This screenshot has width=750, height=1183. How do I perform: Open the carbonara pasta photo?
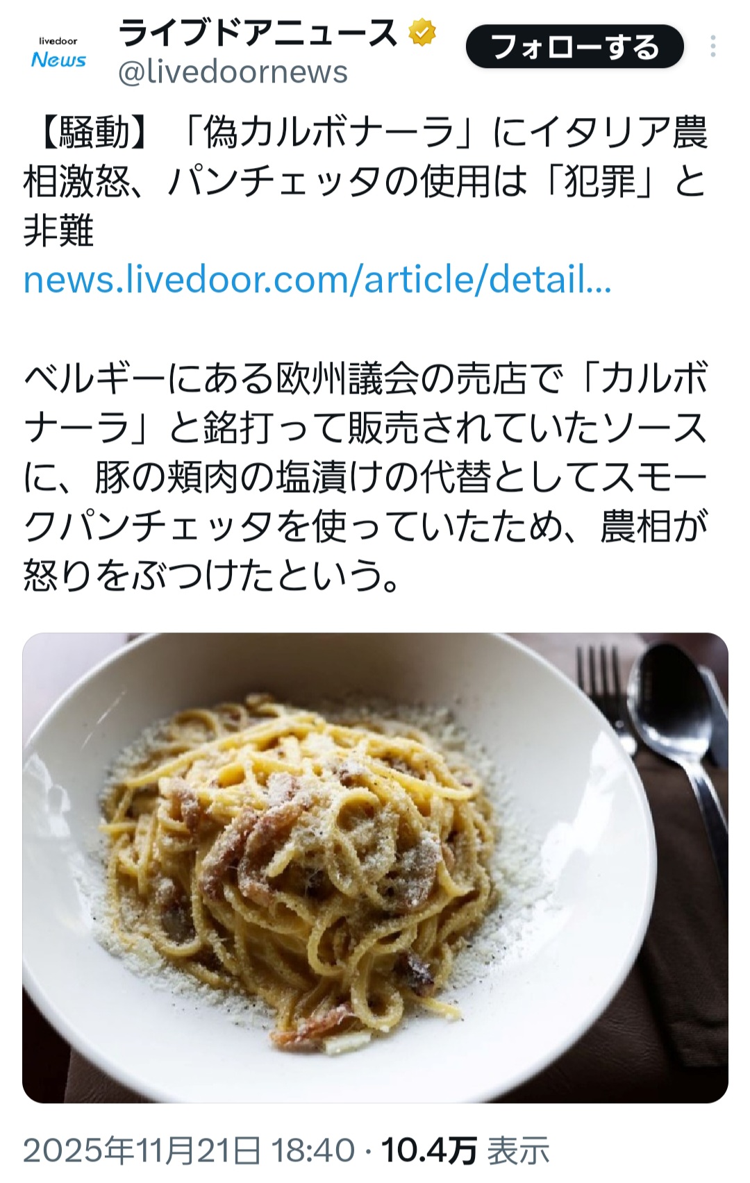(375, 867)
